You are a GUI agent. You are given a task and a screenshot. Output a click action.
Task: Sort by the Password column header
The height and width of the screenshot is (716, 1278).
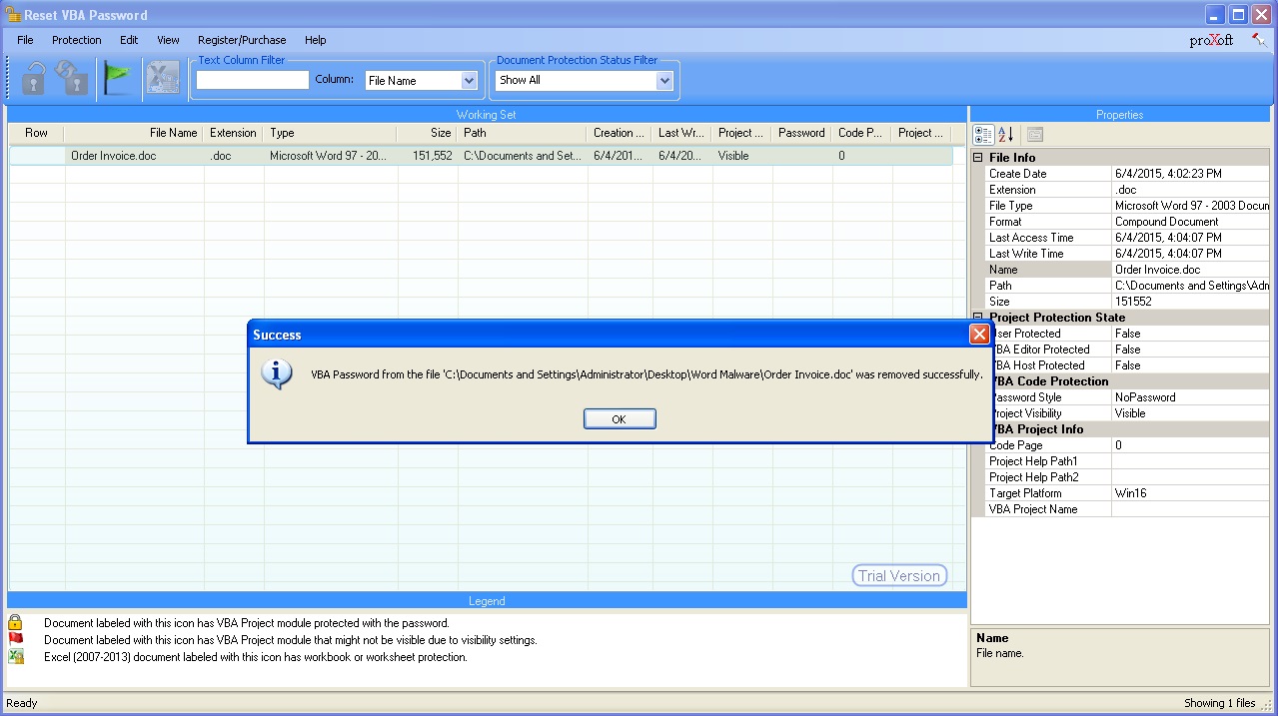[801, 133]
